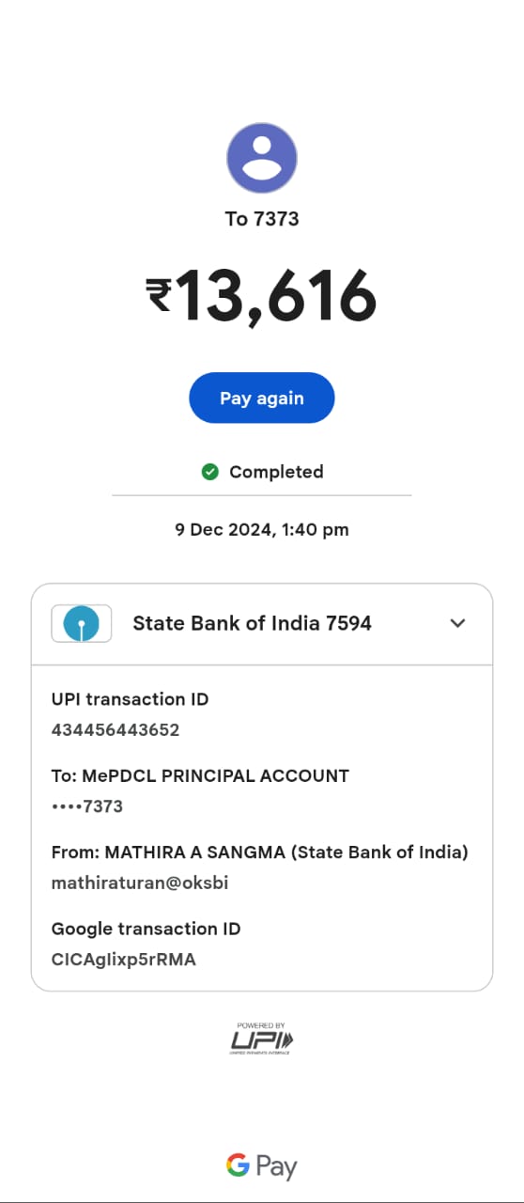Click the State Bank of India logo
This screenshot has width=524, height=1203.
point(82,623)
